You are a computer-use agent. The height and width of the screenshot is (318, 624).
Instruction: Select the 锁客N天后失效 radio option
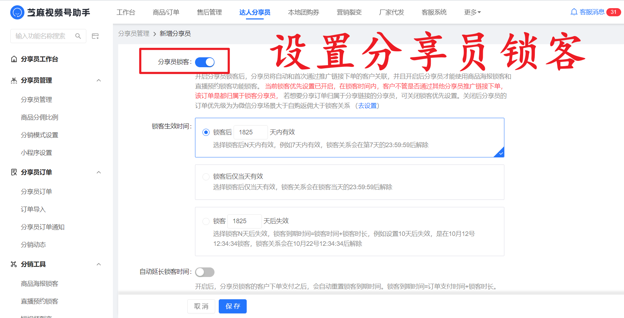[x=206, y=221]
